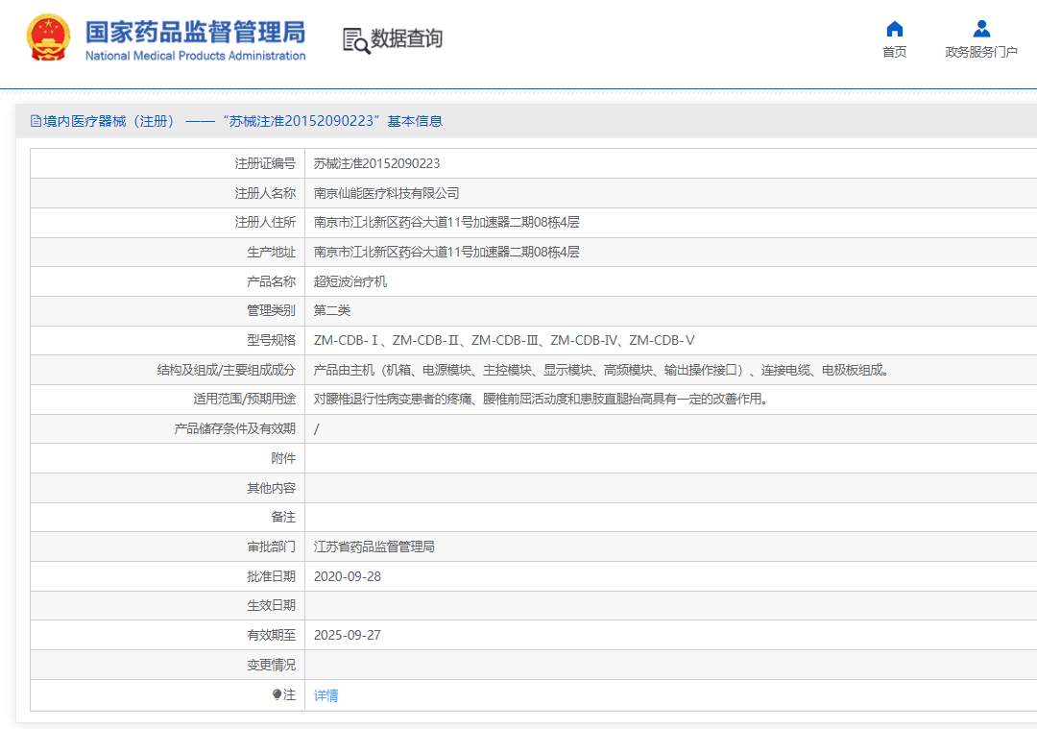Image resolution: width=1037 pixels, height=729 pixels.
Task: Click the 生效日期 row label
Action: pyautogui.click(x=271, y=605)
